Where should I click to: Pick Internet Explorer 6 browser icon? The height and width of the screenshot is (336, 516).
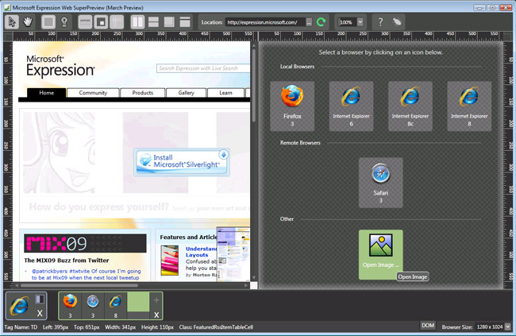click(351, 106)
